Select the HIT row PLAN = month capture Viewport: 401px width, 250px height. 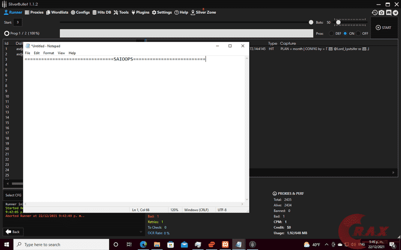point(324,48)
